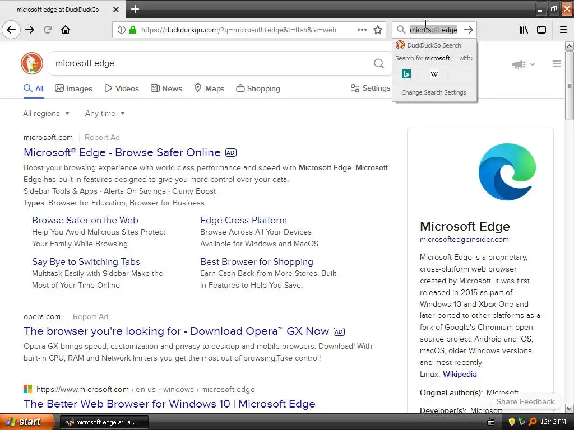
Task: Show site information icon in address bar
Action: [121, 30]
